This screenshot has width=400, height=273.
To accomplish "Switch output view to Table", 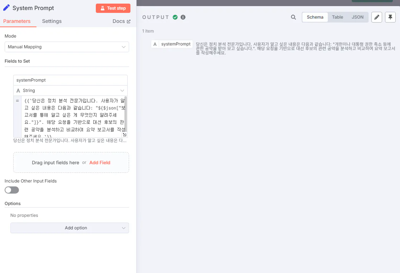I will click(337, 17).
